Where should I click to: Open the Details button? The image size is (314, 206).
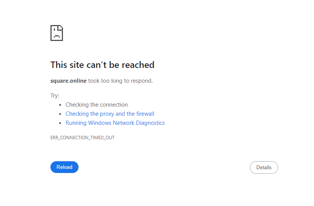pos(264,167)
